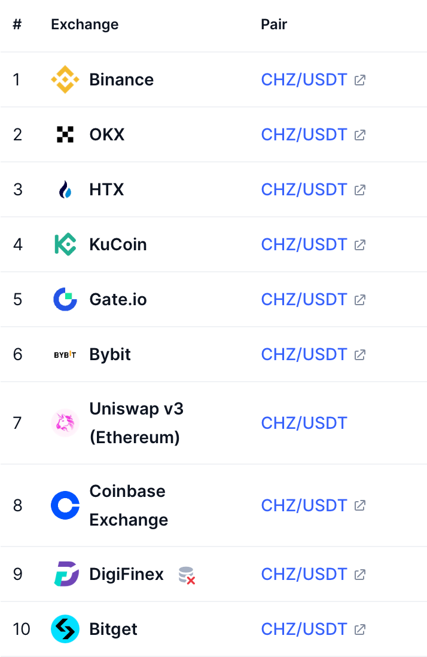
Task: Click the Bybit logo icon
Action: pyautogui.click(x=65, y=354)
